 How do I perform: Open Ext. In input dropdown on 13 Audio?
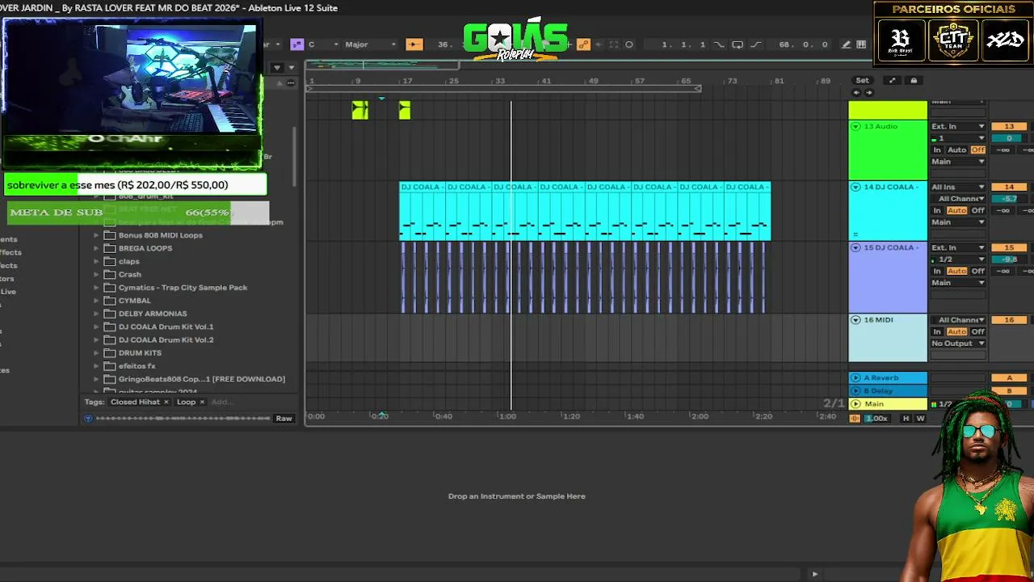pyautogui.click(x=958, y=126)
